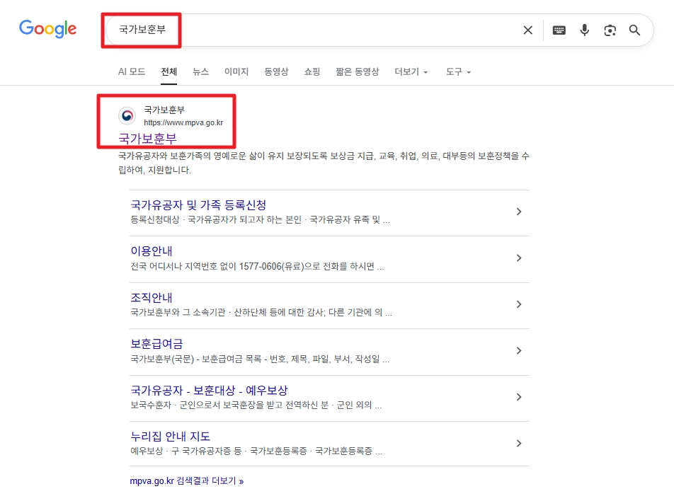Screen dimensions: 674x501
Task: Clear the search query with the X icon
Action: [527, 30]
